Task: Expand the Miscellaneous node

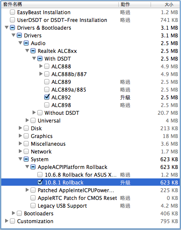Action: pyautogui.click(x=20, y=144)
